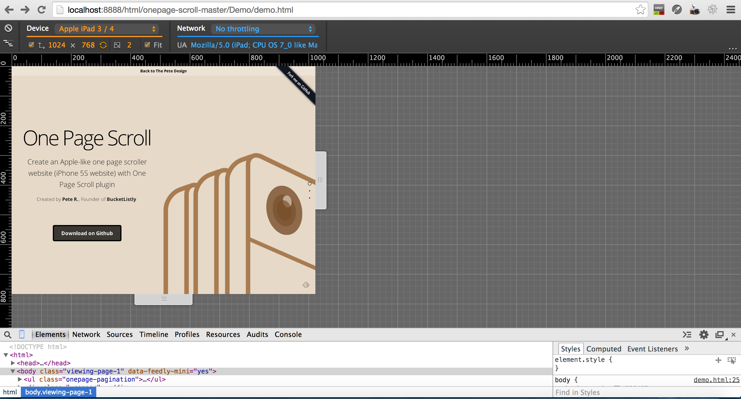Select an element with the magnifier icon
The image size is (741, 399).
coord(8,335)
